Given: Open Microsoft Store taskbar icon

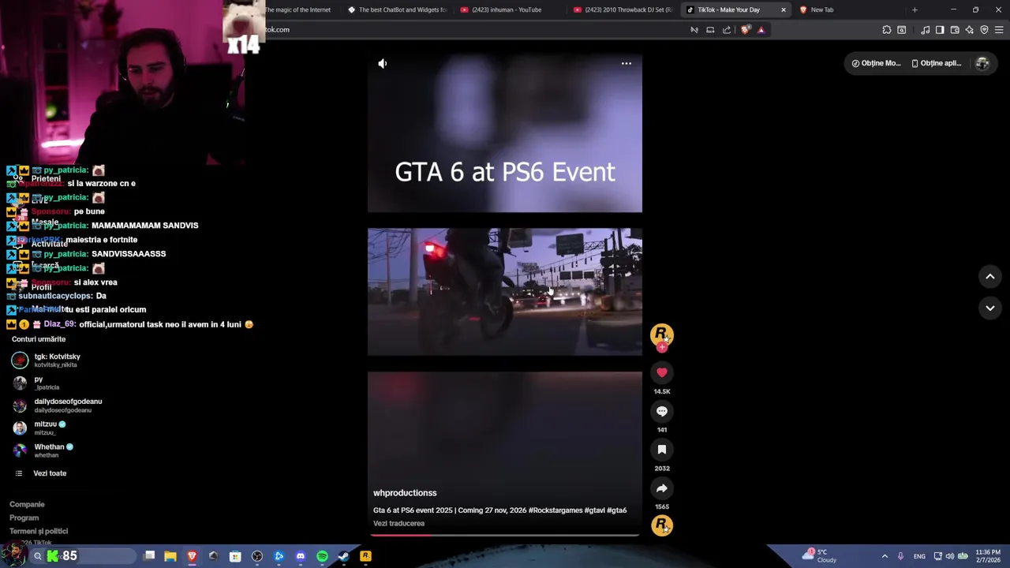Looking at the screenshot, I should pyautogui.click(x=235, y=556).
